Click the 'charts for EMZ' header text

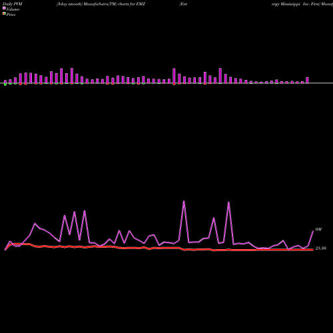(x=132, y=4)
